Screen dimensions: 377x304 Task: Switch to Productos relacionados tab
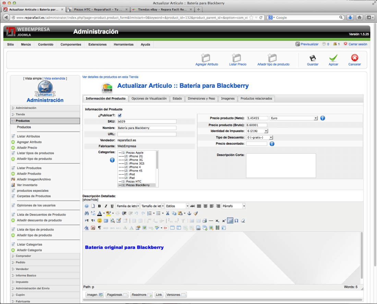click(256, 98)
